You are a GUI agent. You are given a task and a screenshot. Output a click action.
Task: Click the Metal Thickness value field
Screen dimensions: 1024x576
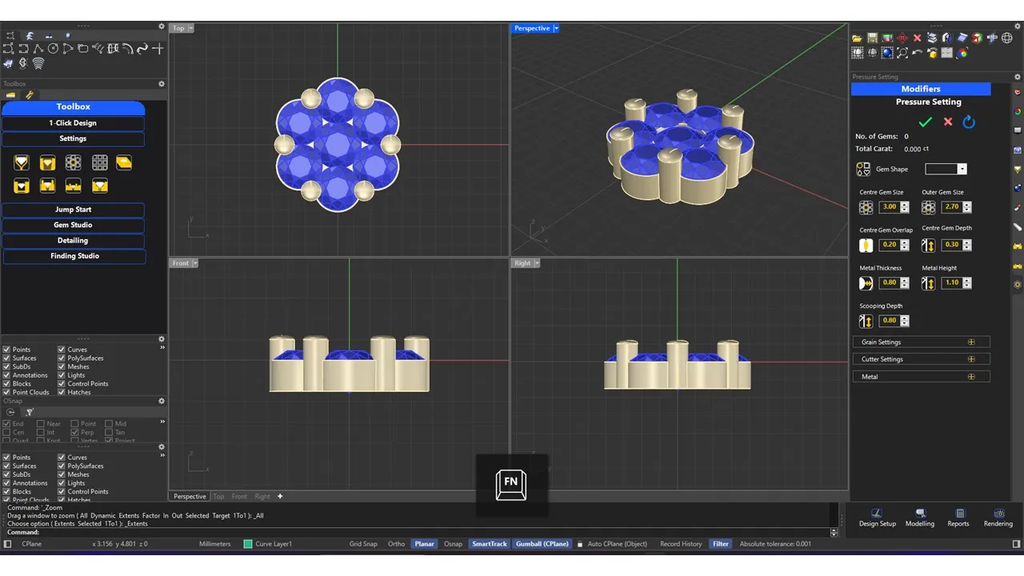[x=888, y=282]
